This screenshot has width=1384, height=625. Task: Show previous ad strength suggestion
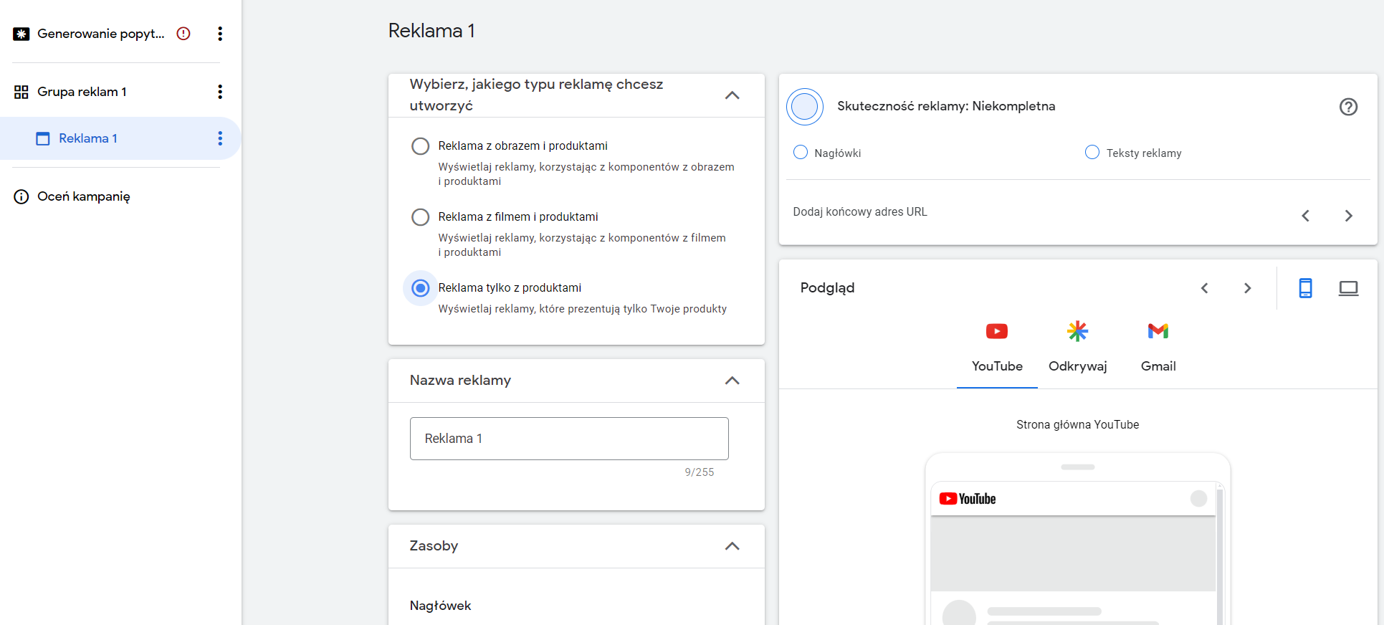click(1305, 216)
